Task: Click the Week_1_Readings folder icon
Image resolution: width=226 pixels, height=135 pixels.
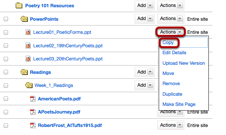Action: (29, 85)
